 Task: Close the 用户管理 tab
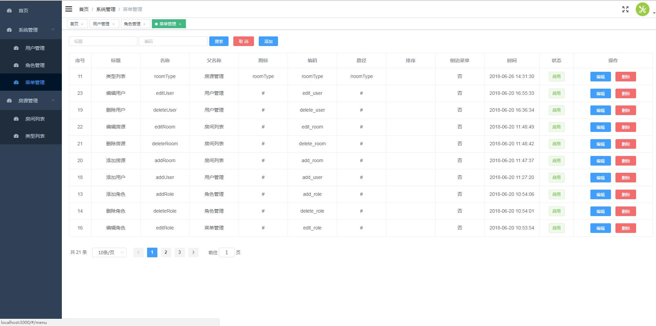(x=113, y=24)
